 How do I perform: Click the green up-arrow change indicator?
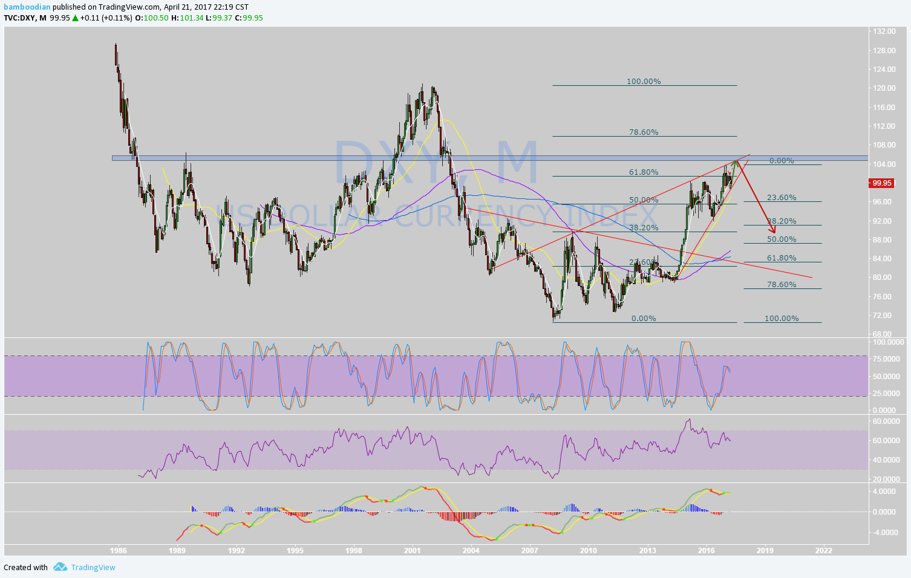click(x=76, y=18)
